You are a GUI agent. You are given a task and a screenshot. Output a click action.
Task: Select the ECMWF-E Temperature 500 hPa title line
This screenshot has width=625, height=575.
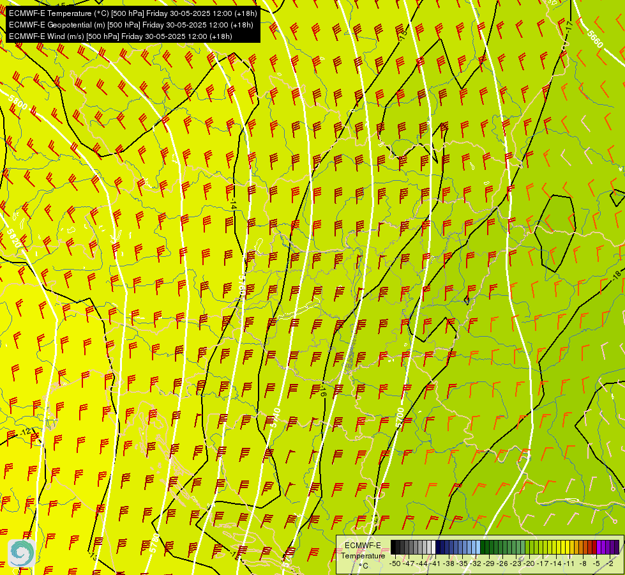(x=133, y=13)
